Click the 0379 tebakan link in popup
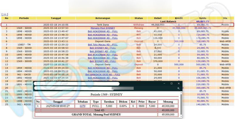This screenshot has width=235, height=119. (83, 106)
